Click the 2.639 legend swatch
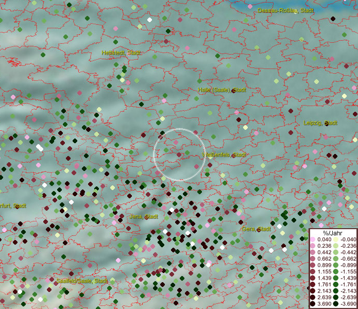This screenshot has height=309, width=358. tap(313, 297)
